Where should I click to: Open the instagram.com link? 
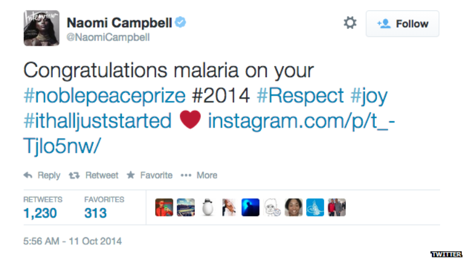click(209, 133)
